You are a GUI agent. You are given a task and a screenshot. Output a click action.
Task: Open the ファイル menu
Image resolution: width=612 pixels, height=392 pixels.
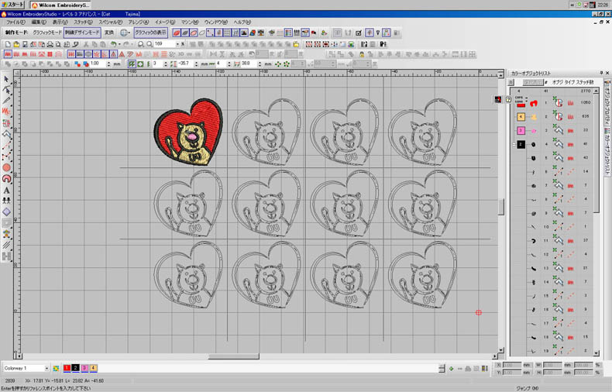tap(15, 22)
